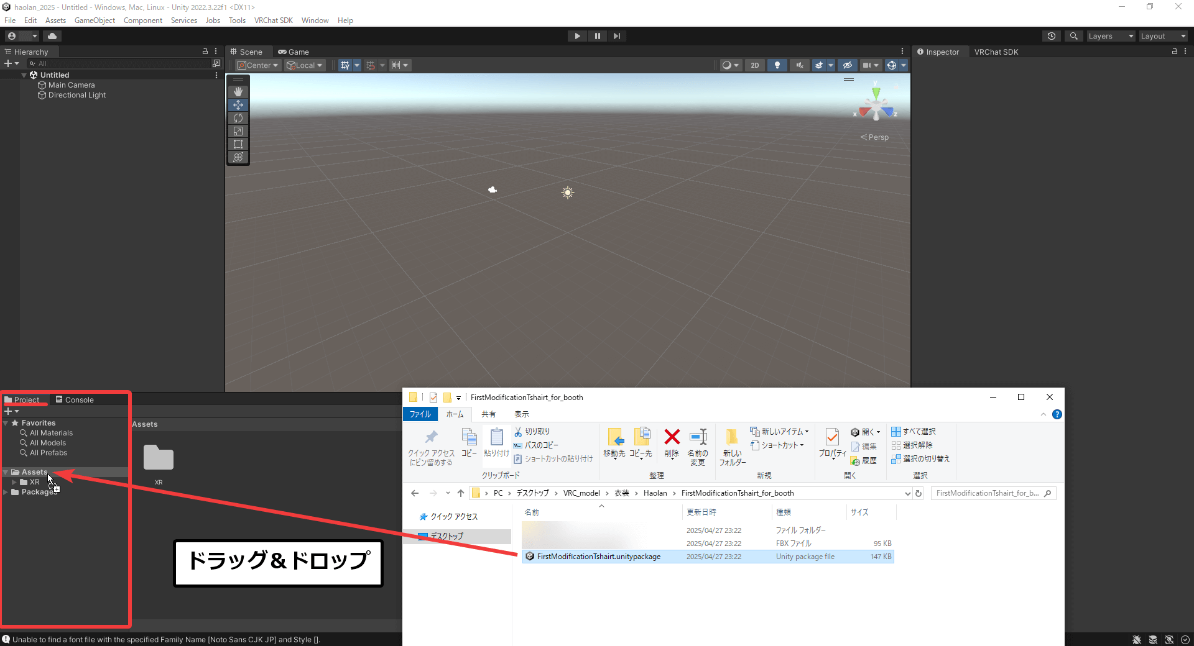
Task: Open the VRChat SDK menu
Action: coord(273,20)
